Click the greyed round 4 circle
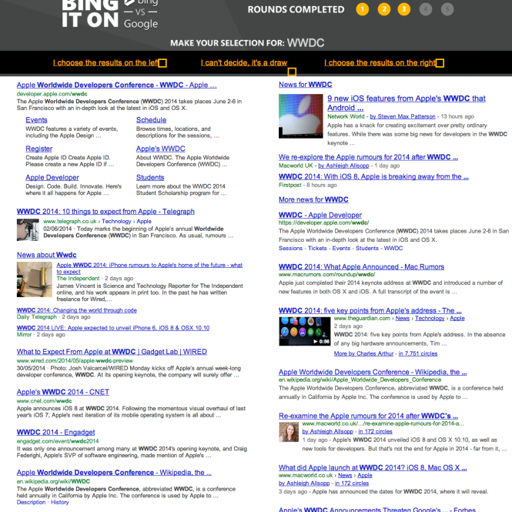 (x=426, y=9)
